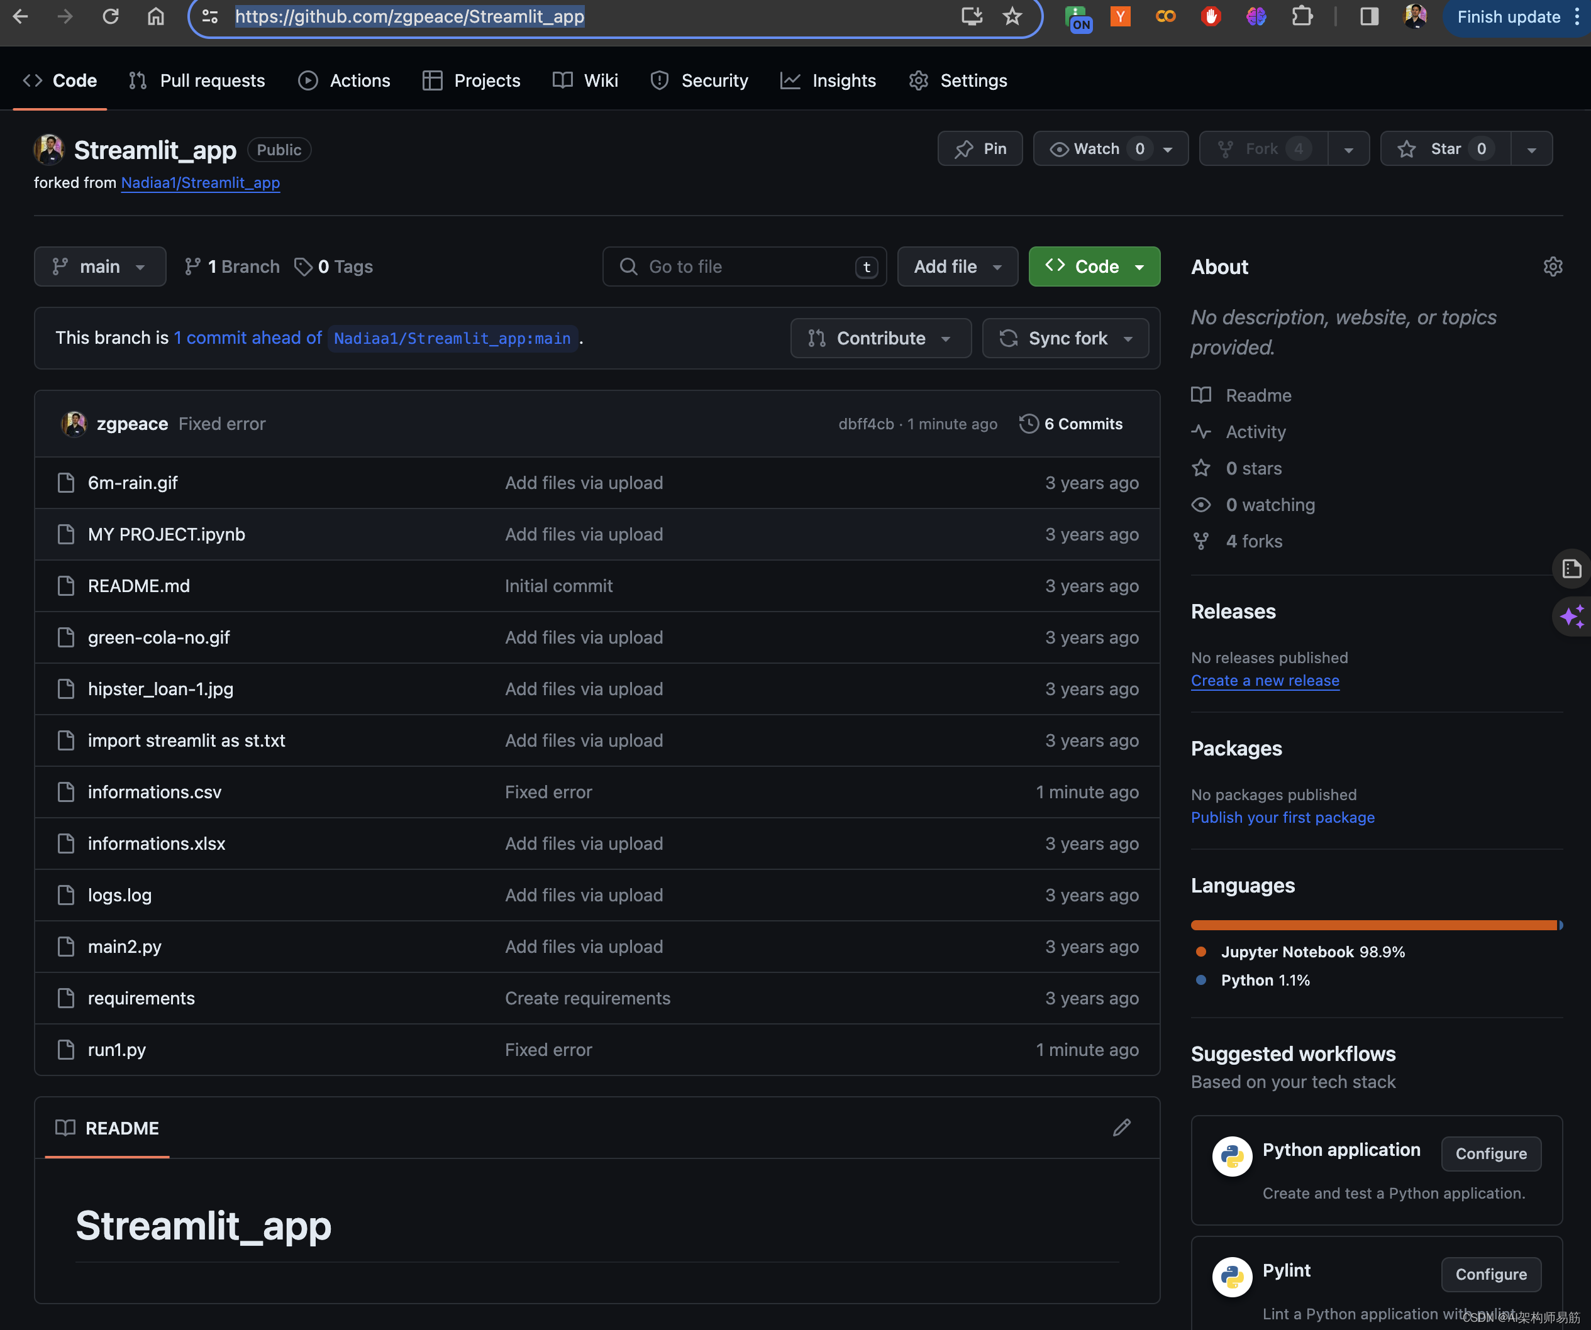The image size is (1591, 1330).
Task: Switch to the Code tab
Action: pos(60,80)
